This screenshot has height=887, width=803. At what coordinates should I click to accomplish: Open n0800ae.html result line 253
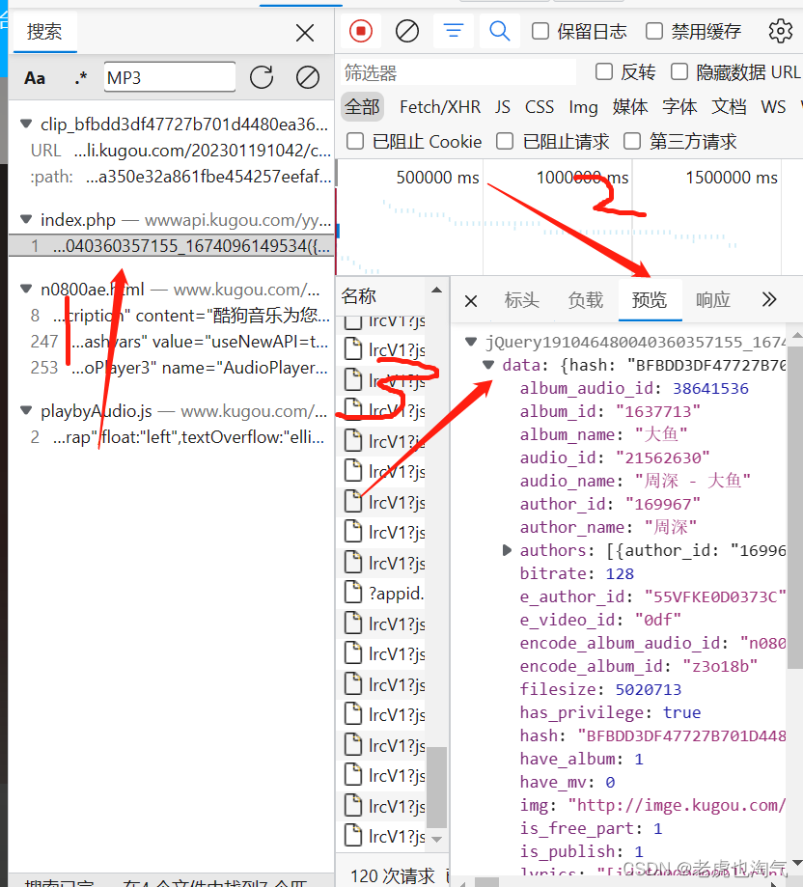172,368
